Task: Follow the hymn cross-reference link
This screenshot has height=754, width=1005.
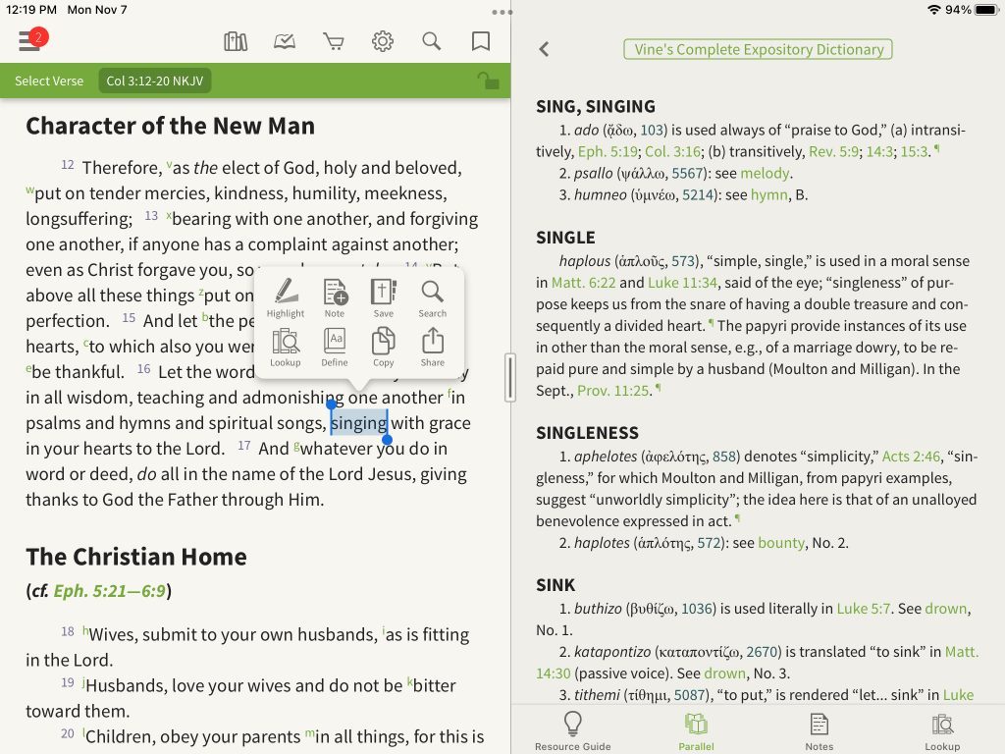Action: point(769,195)
